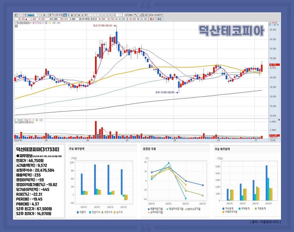Open the custom interval dropdown arrow
This screenshot has height=232, width=294.
pos(121,15)
